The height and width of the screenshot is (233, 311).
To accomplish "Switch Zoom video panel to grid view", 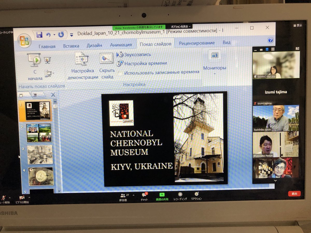I will pyautogui.click(x=273, y=49).
